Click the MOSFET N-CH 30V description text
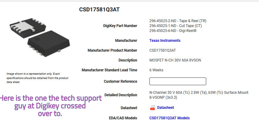The image size is (259, 127). point(175,60)
